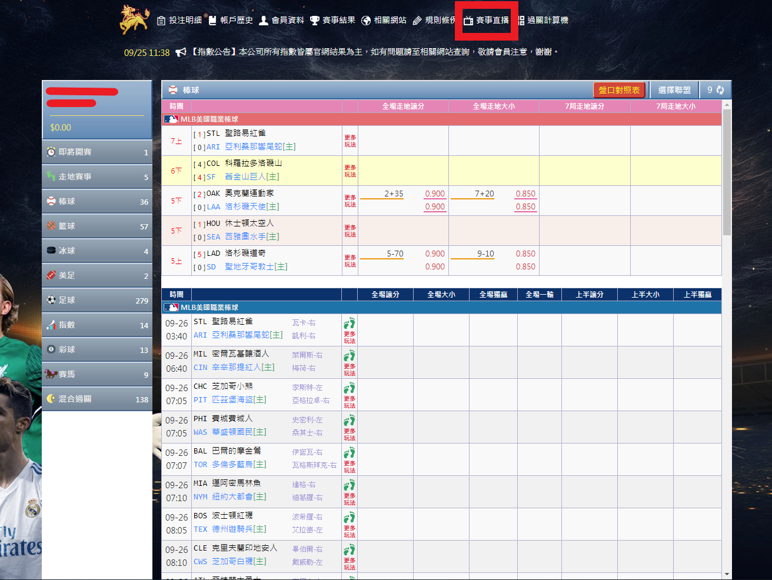The image size is (772, 580).
Task: Click footprints icon for BAL vs TOR game
Action: coord(350,453)
